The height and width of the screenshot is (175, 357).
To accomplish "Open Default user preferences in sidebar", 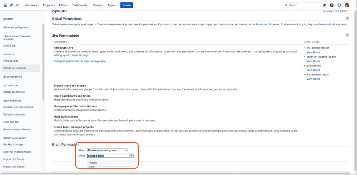I will pyautogui.click(x=18, y=107).
